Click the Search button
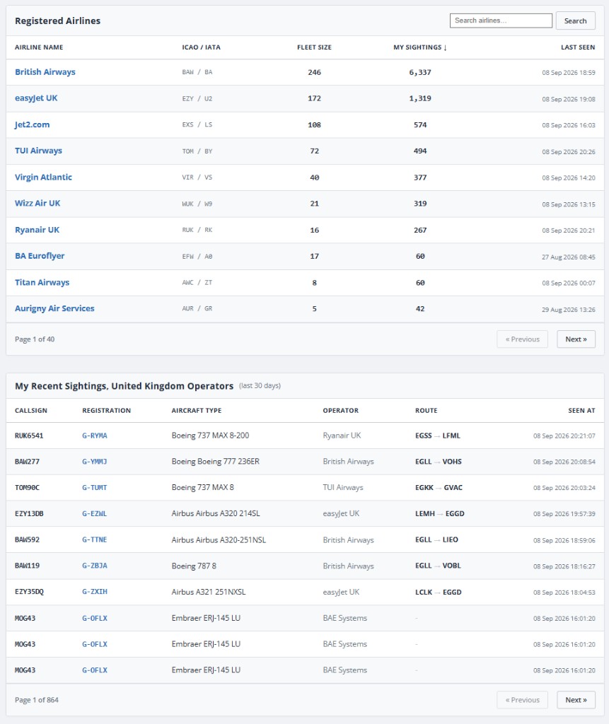This screenshot has width=609, height=724. point(575,21)
